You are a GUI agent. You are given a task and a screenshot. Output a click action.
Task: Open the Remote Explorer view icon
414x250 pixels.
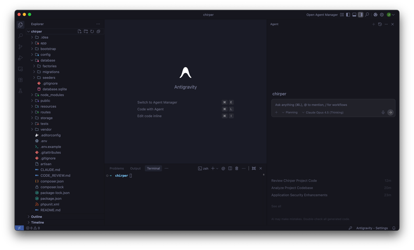pyautogui.click(x=20, y=69)
